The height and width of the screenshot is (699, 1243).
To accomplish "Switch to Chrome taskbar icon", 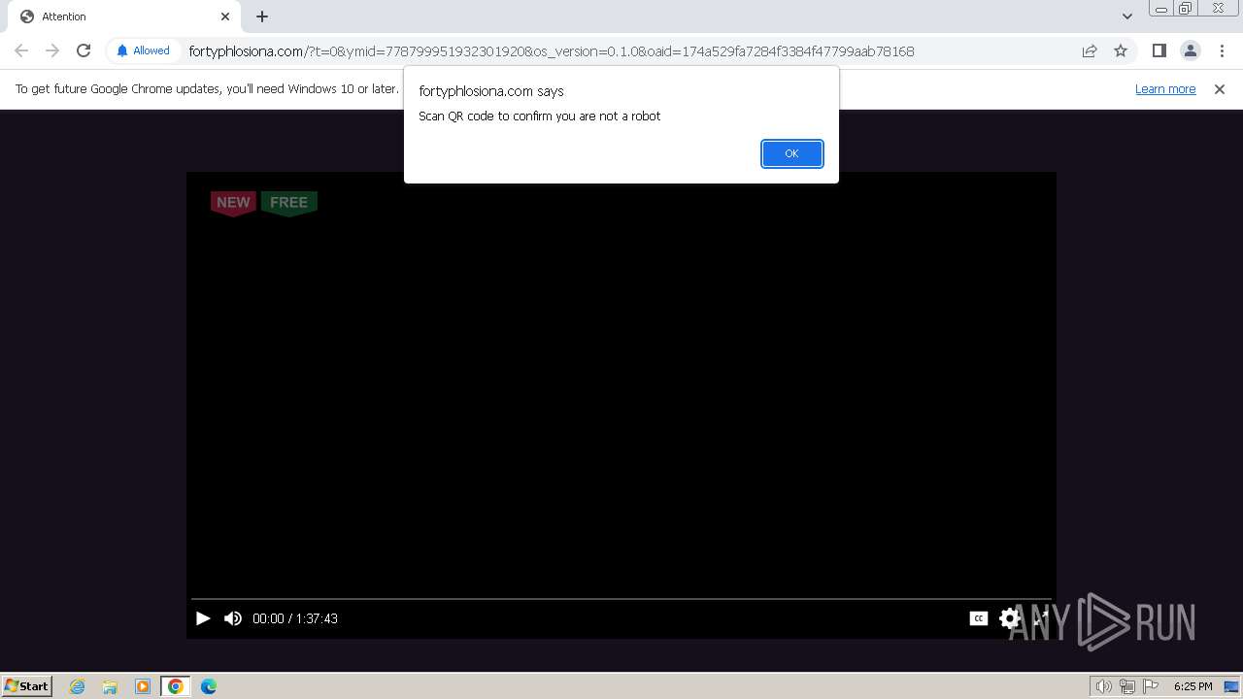I will [175, 686].
